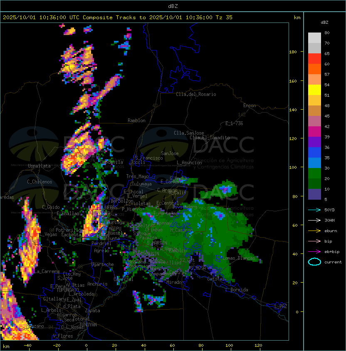The height and width of the screenshot is (351, 346).
Task: Click the 'Clla.SanJose' map label
Action: [x=189, y=133]
